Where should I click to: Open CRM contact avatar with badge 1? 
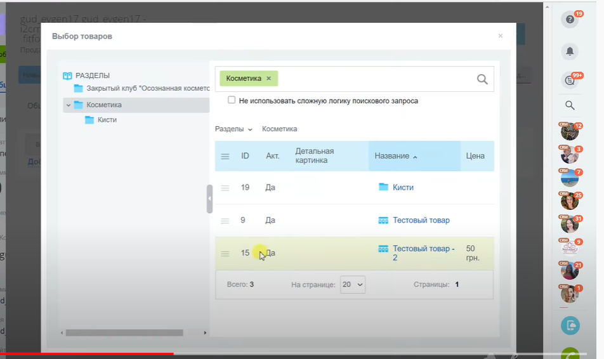tap(569, 294)
